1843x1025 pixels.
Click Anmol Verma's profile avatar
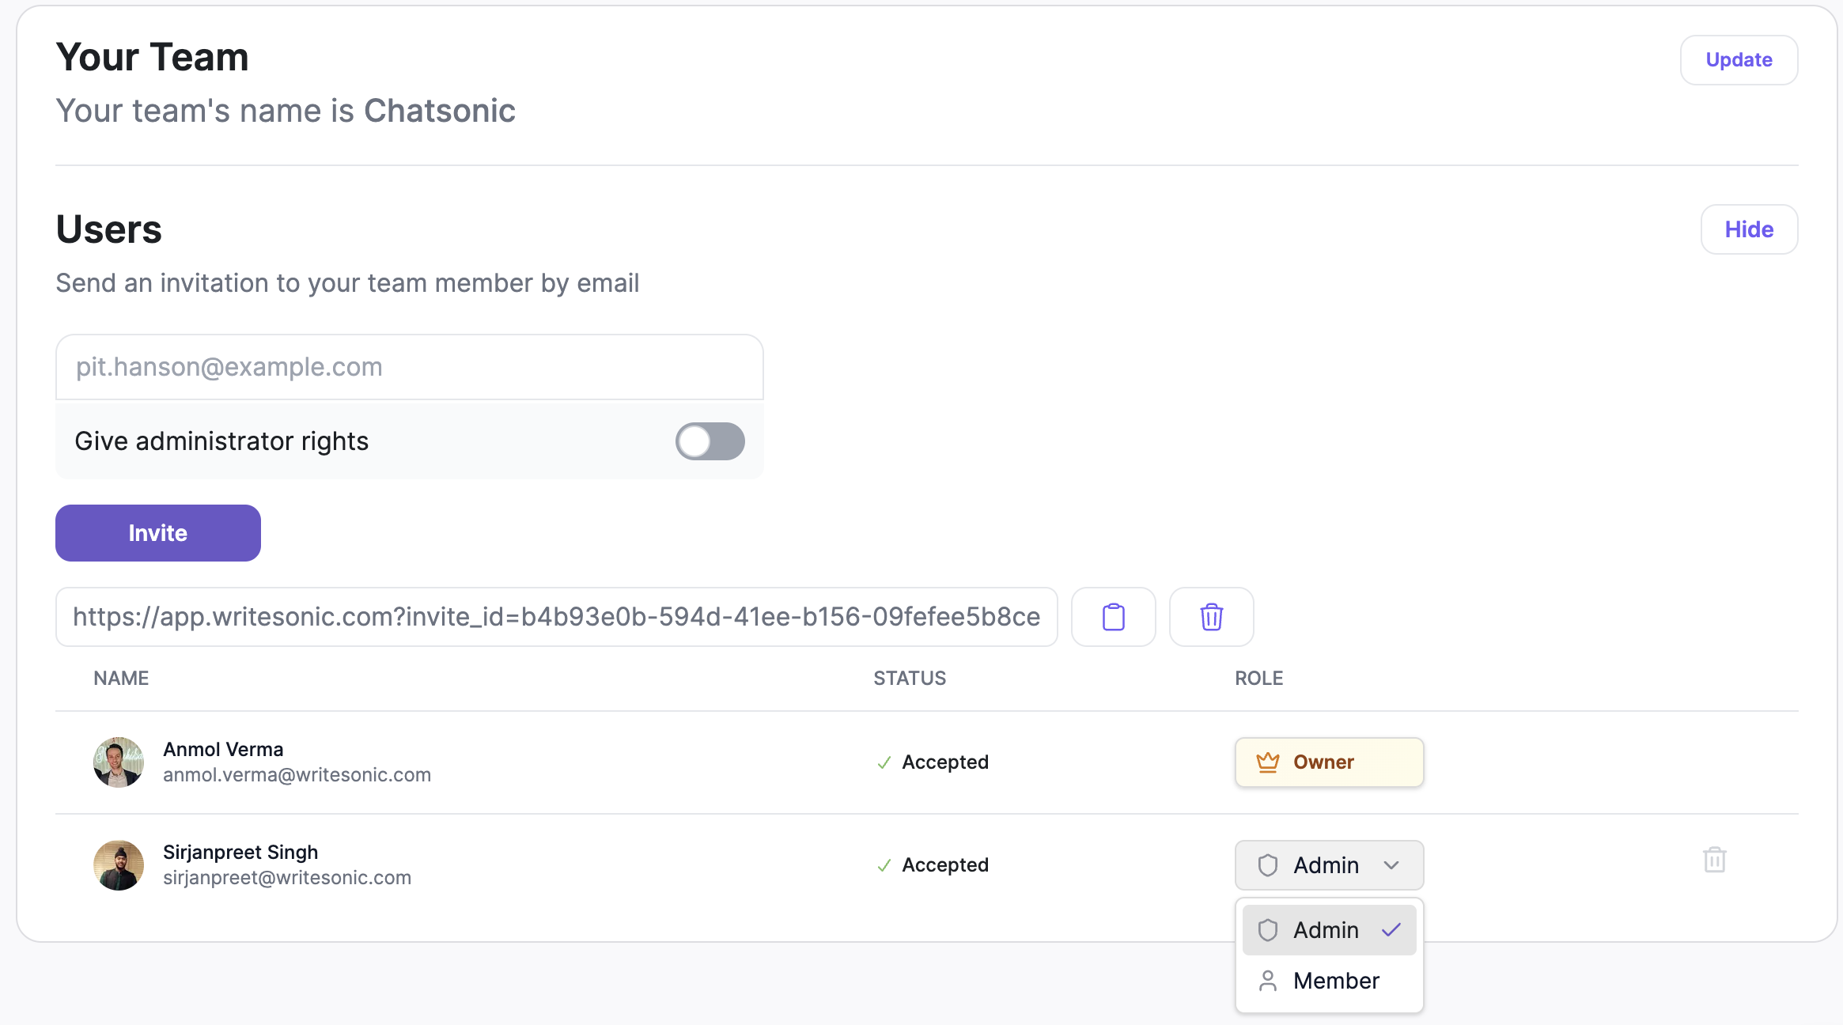click(119, 762)
